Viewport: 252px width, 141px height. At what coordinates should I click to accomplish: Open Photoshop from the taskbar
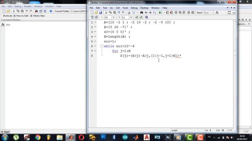tap(103, 137)
